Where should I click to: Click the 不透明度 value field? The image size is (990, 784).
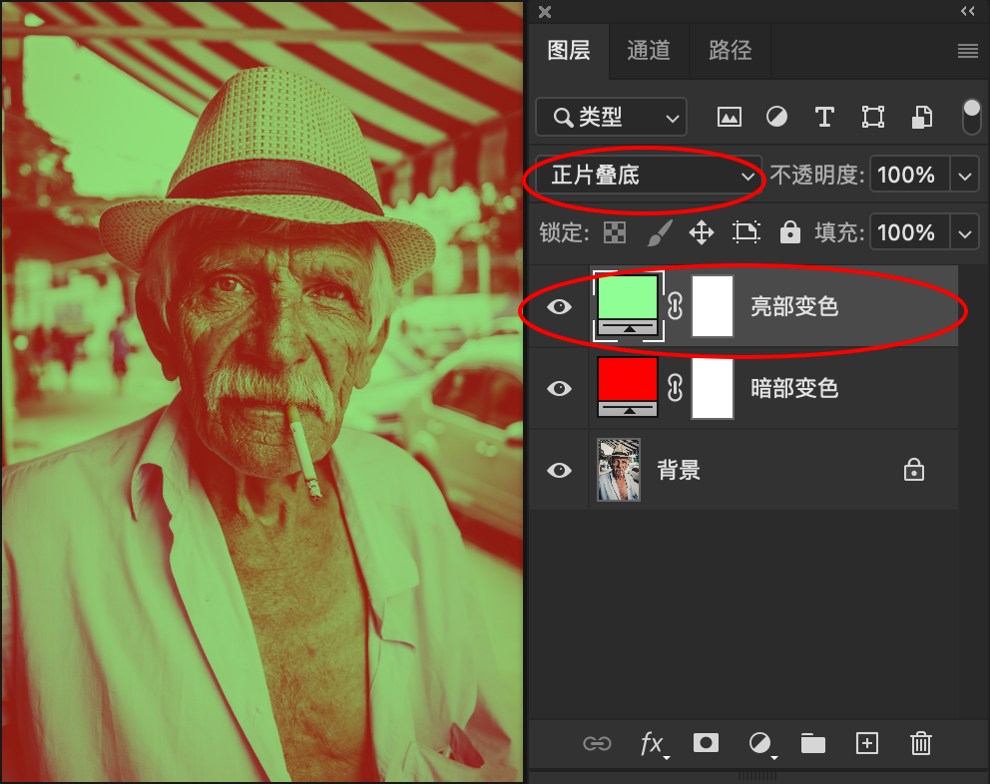pos(909,175)
